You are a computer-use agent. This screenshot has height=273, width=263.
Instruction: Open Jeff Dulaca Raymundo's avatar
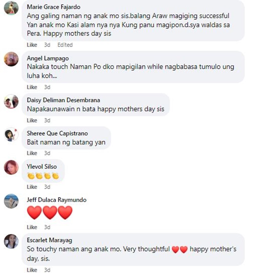[11, 201]
